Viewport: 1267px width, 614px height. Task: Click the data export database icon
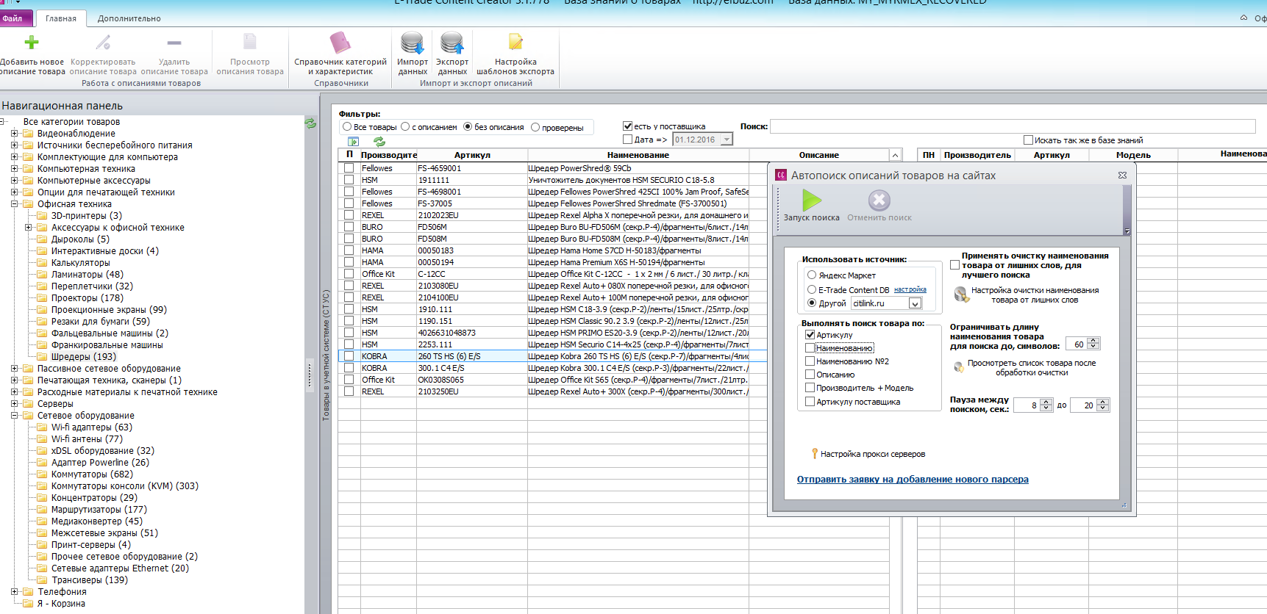click(452, 43)
